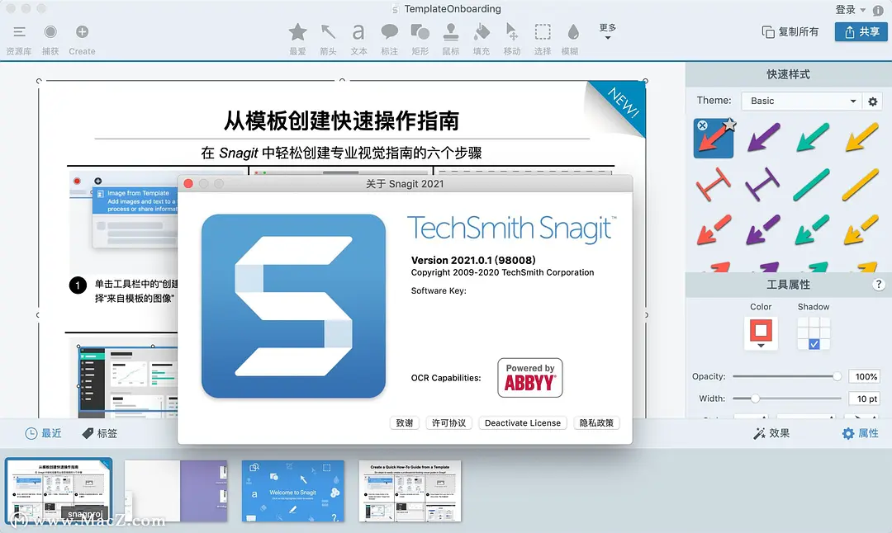This screenshot has height=533, width=892.
Task: Click the 隐私政策 privacy policy button
Action: pos(596,422)
